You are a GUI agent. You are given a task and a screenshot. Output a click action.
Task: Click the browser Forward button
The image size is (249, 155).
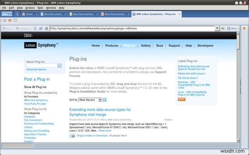pos(23,28)
